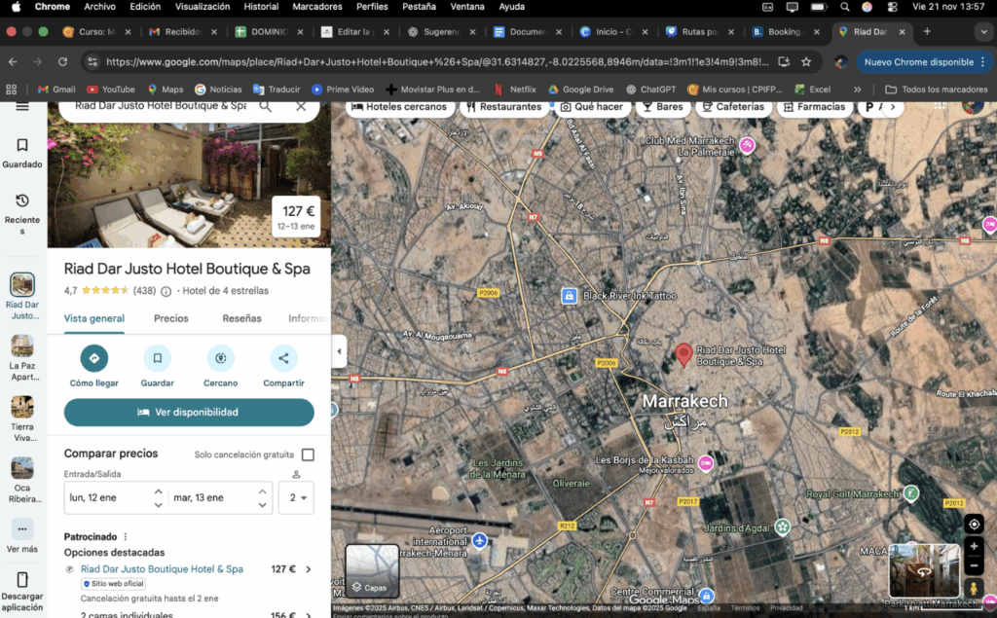This screenshot has width=997, height=618.
Task: Switch to the Reseñas tab
Action: tap(241, 318)
